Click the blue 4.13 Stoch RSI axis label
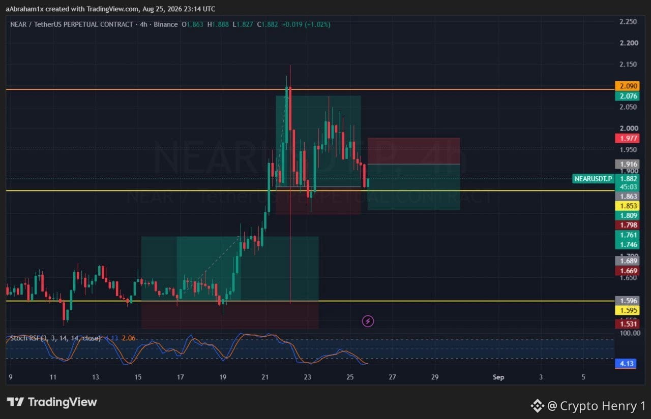Screen dimensions: 651x419 (626, 364)
